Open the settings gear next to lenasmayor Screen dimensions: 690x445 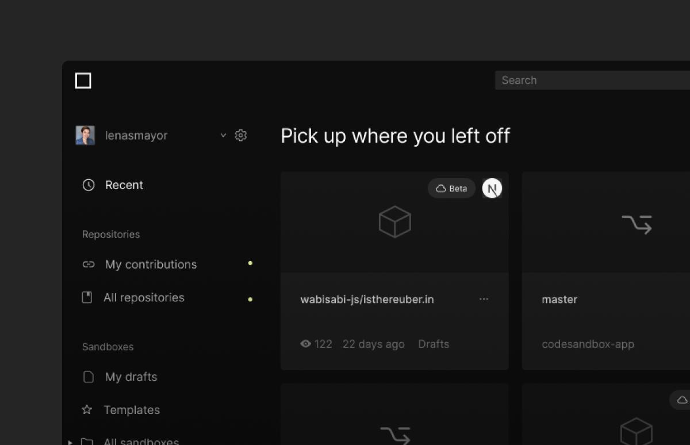pos(241,135)
